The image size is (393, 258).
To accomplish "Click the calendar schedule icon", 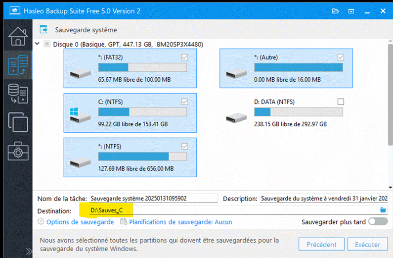I will 124,221.
